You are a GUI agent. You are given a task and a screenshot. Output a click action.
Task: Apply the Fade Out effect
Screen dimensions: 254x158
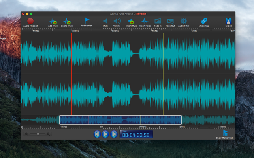tap(170, 21)
